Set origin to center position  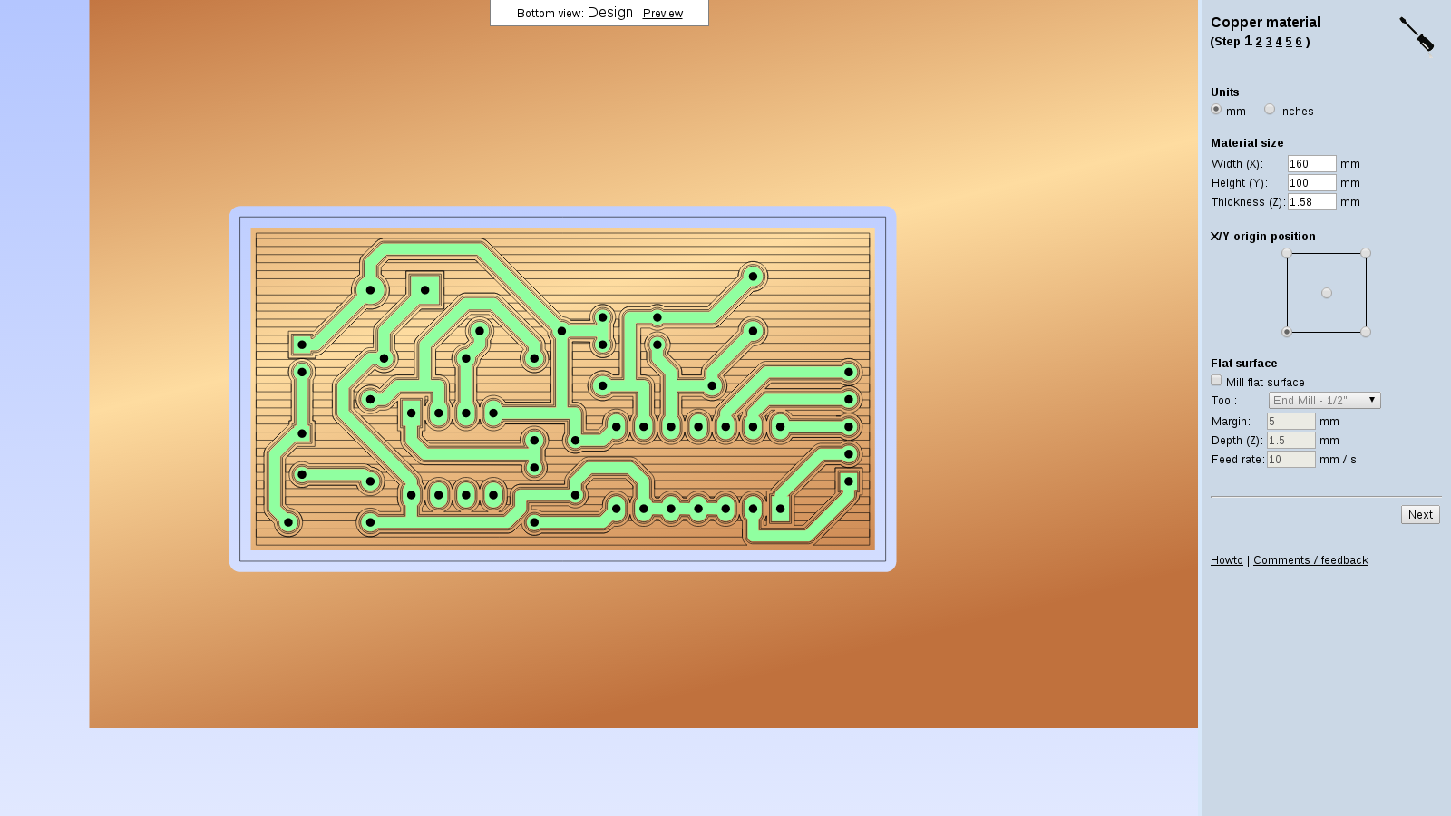(1327, 293)
